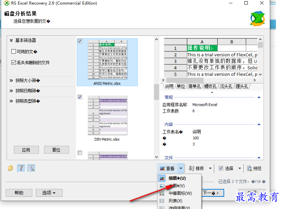Click the RS Excel Recovery title bar icon
This screenshot has width=282, height=209.
pyautogui.click(x=6, y=3)
